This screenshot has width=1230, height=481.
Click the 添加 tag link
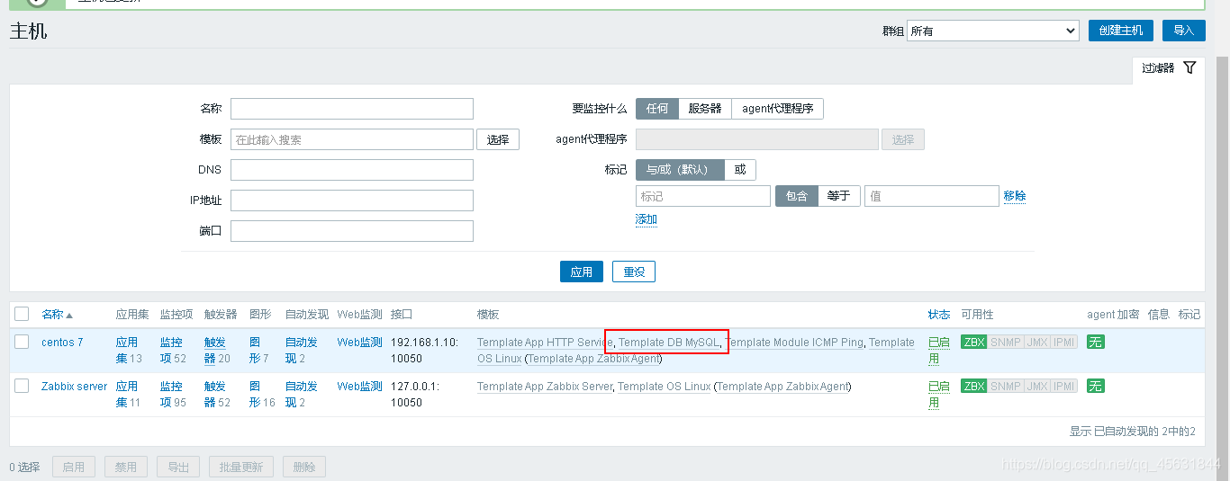(647, 219)
